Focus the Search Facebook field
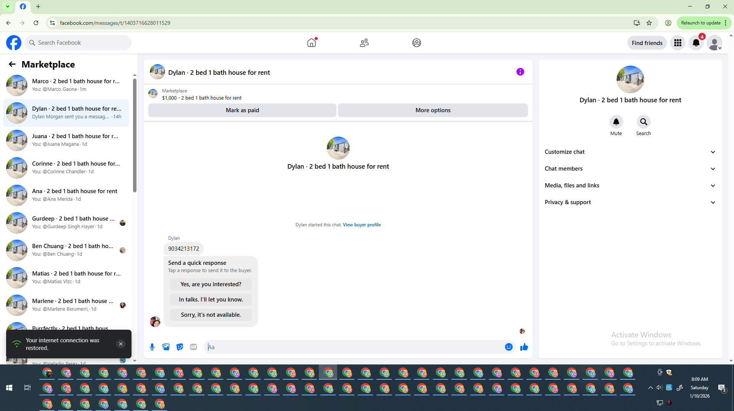This screenshot has width=734, height=411. [x=78, y=43]
